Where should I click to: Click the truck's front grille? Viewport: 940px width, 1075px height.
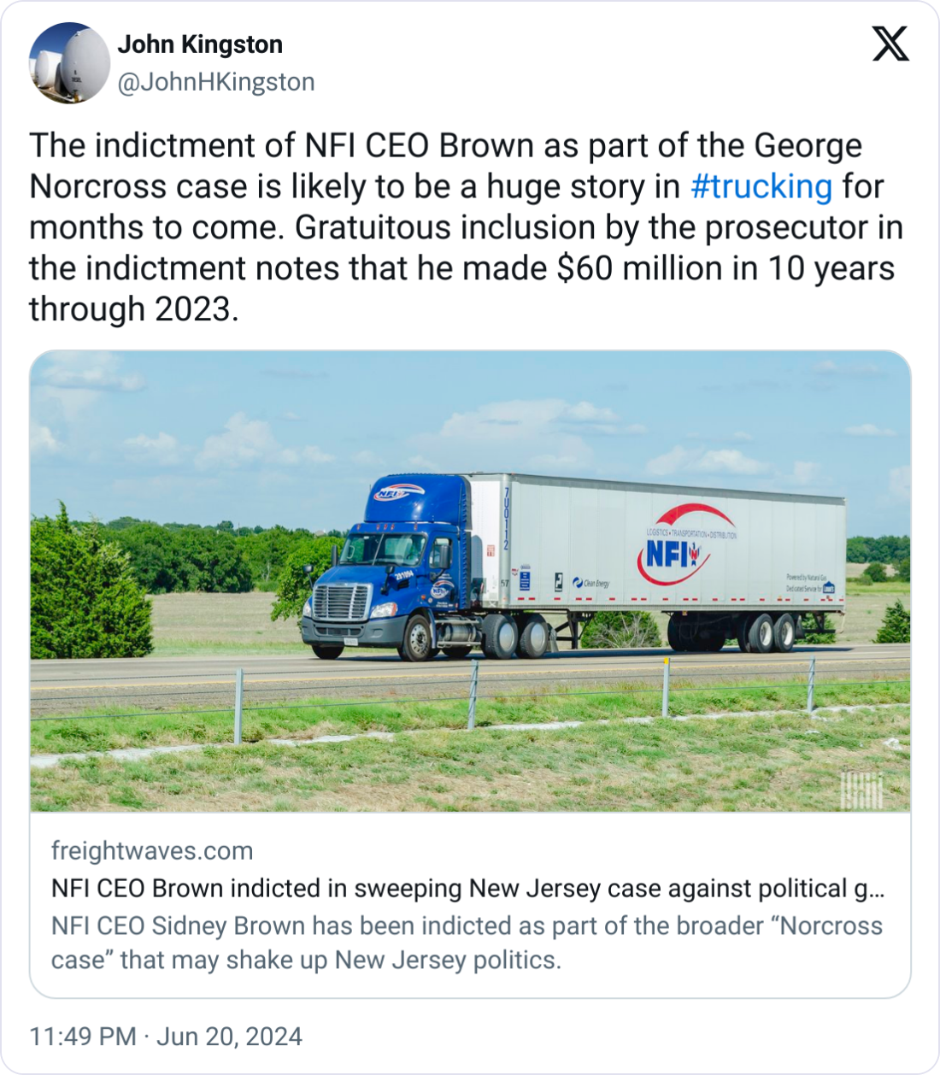click(341, 602)
